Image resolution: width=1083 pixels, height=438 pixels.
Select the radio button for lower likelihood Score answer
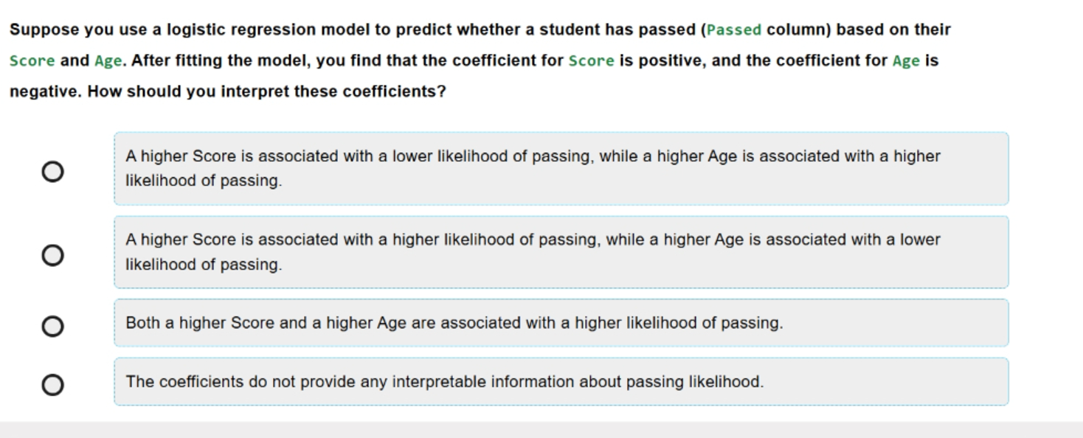tap(52, 172)
